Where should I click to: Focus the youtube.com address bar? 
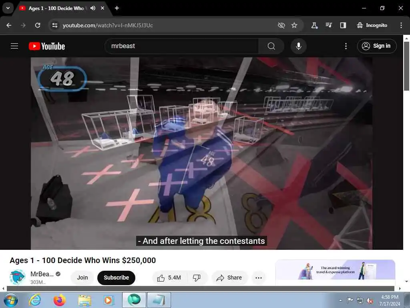[167, 25]
